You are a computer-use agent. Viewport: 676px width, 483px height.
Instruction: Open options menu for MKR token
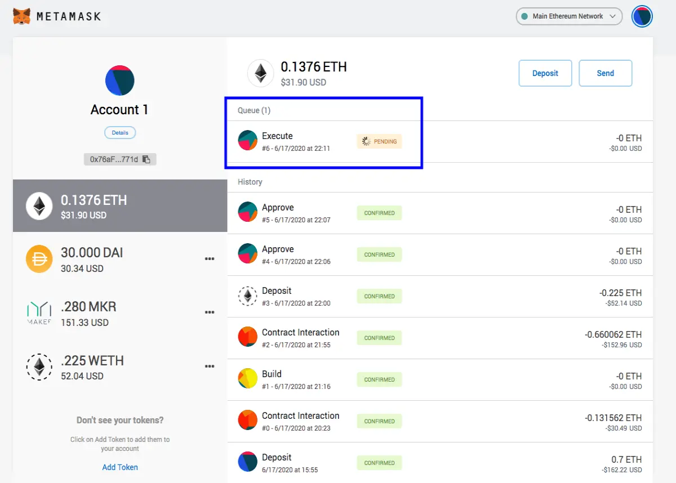coord(210,312)
